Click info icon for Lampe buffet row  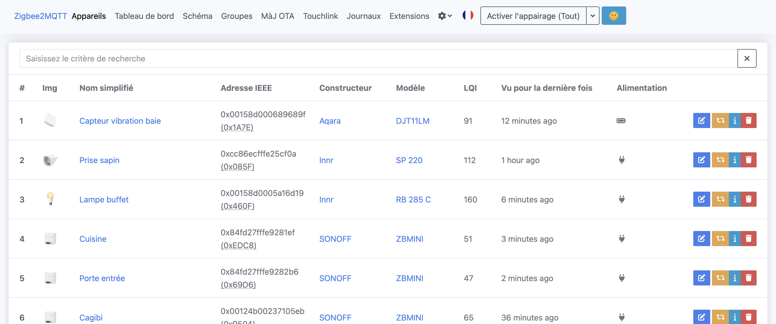pyautogui.click(x=735, y=199)
